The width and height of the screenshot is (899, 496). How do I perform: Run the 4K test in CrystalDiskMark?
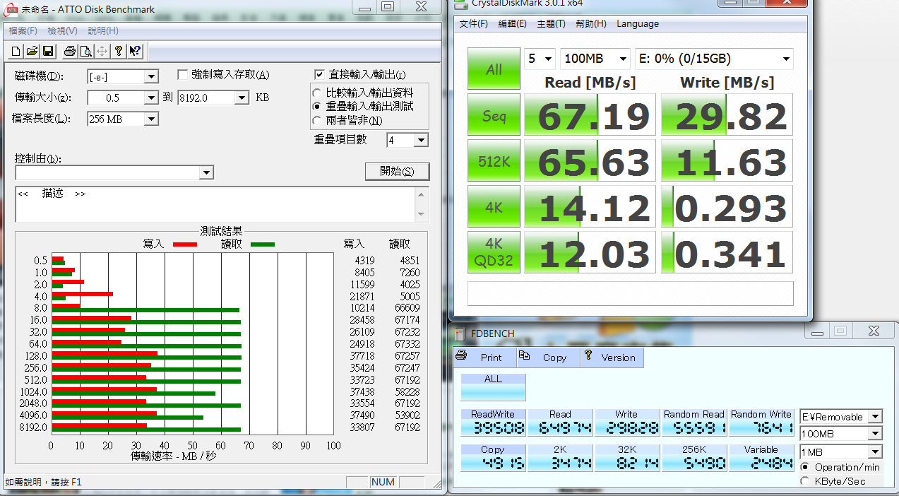pyautogui.click(x=494, y=206)
